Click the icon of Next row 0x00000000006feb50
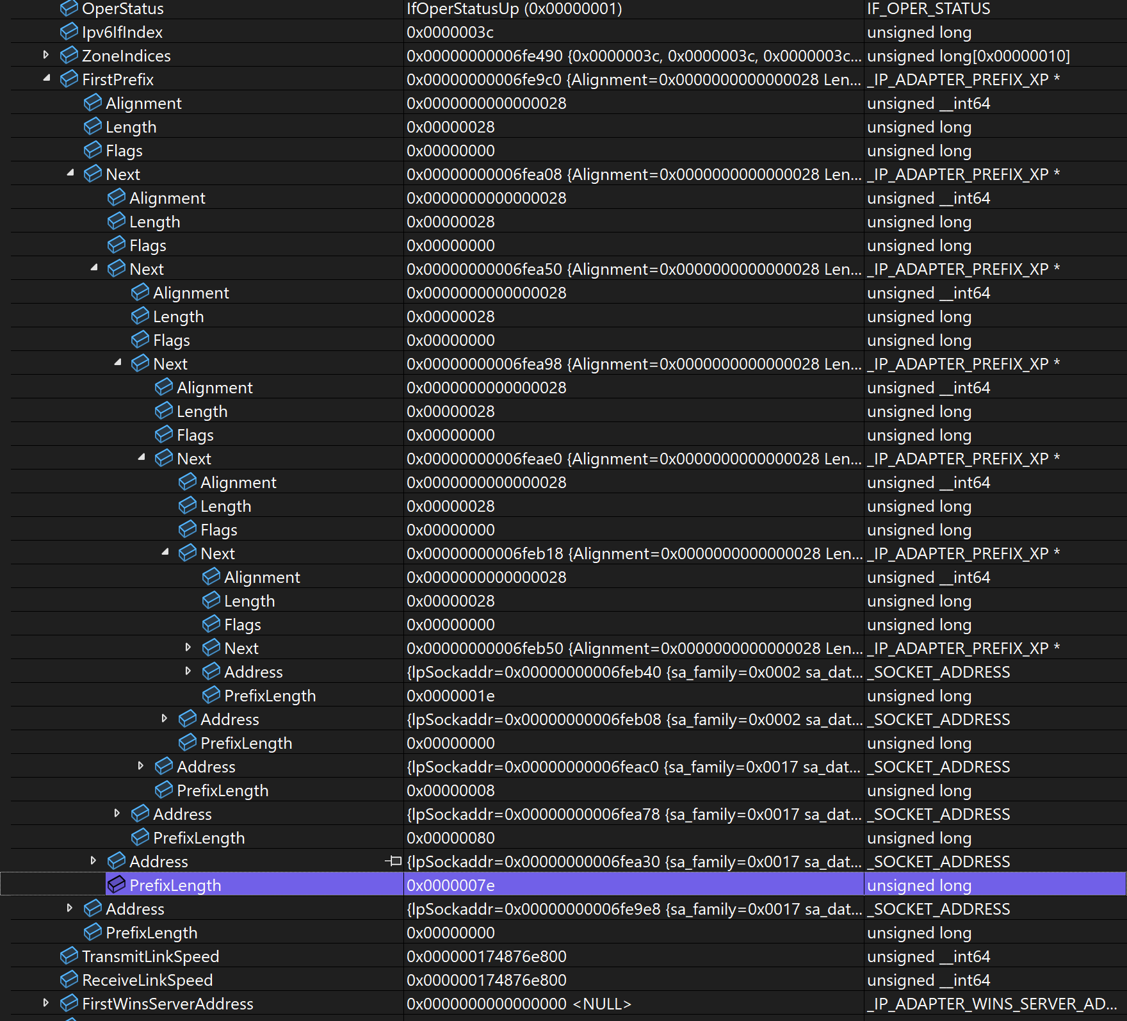1127x1021 pixels. [211, 648]
